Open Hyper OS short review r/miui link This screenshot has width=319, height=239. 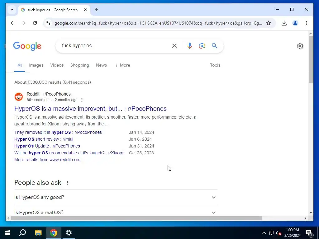coord(44,139)
